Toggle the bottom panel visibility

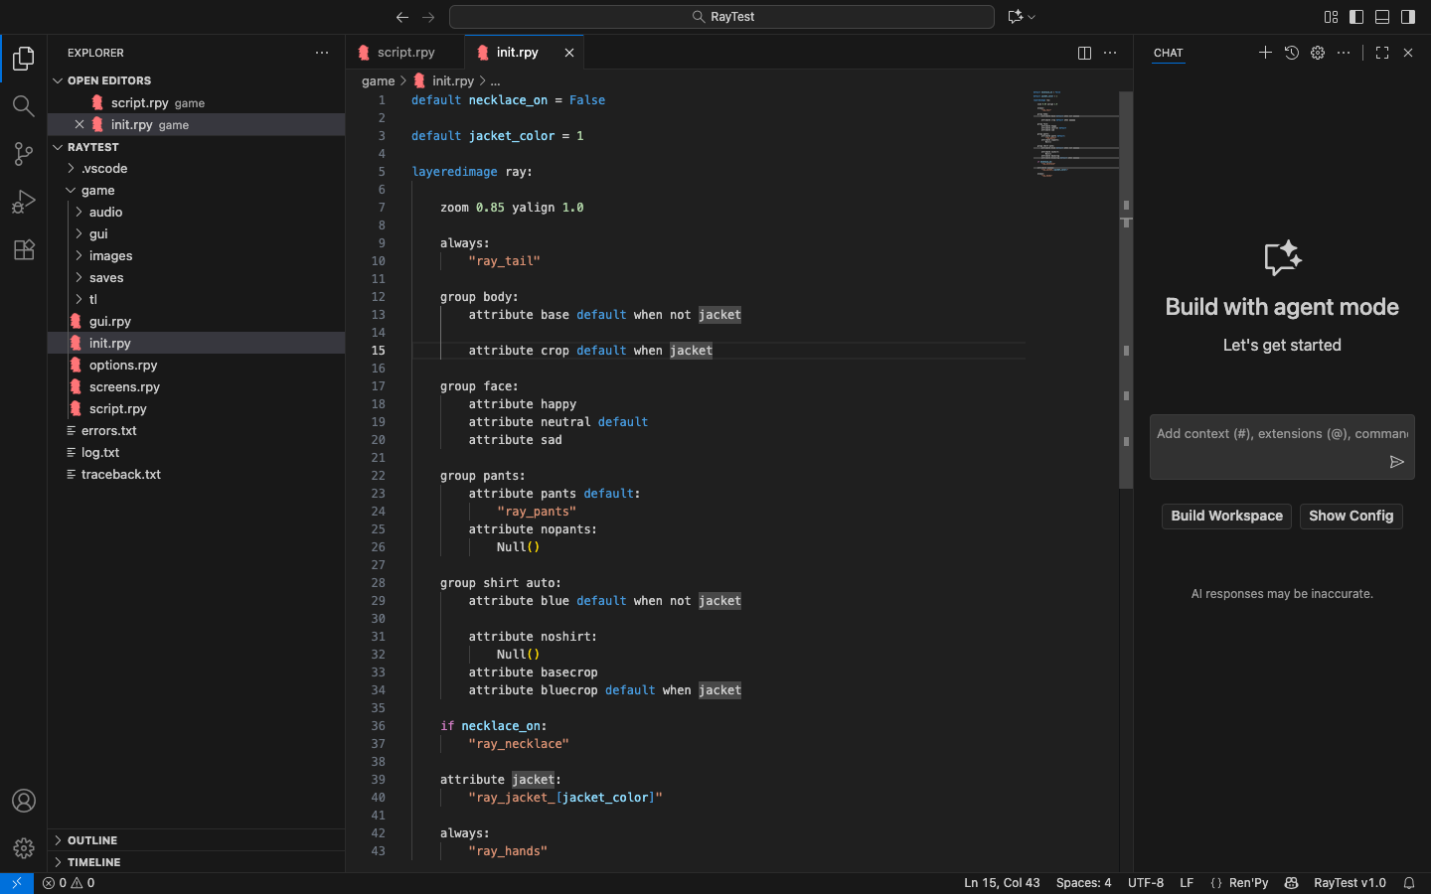coord(1382,17)
